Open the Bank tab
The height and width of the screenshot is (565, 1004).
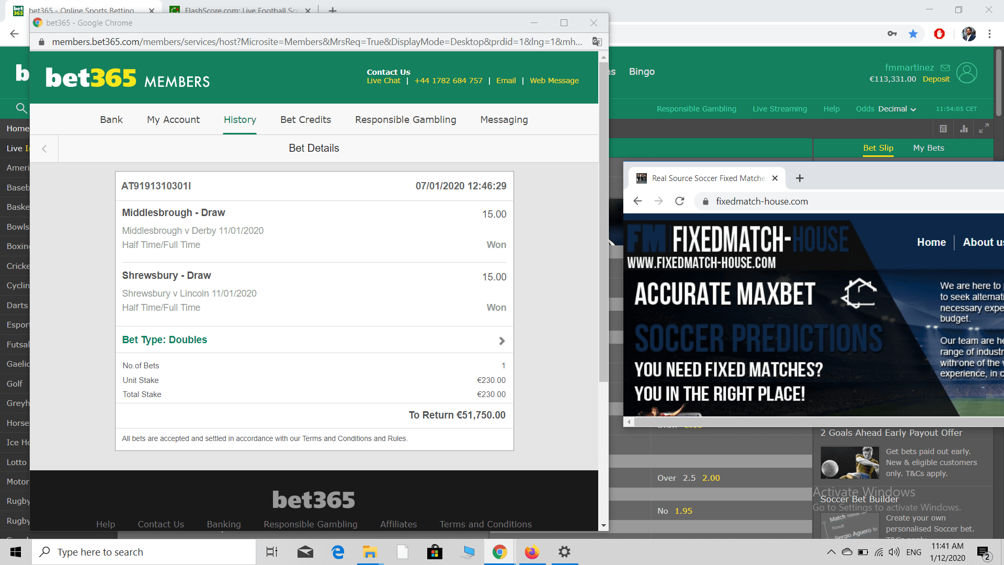111,120
